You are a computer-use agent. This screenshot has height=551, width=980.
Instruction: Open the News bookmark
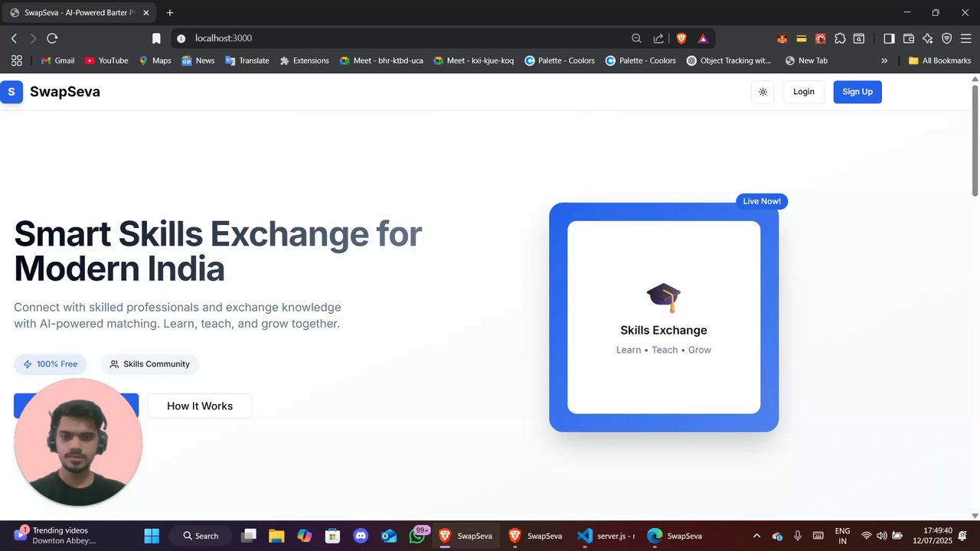pyautogui.click(x=198, y=60)
